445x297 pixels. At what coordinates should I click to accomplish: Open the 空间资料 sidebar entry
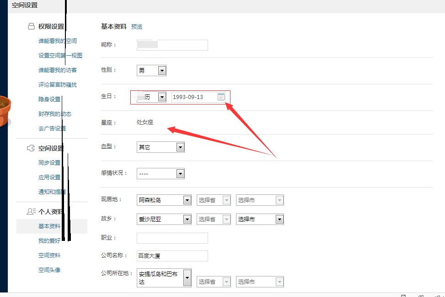(x=48, y=255)
